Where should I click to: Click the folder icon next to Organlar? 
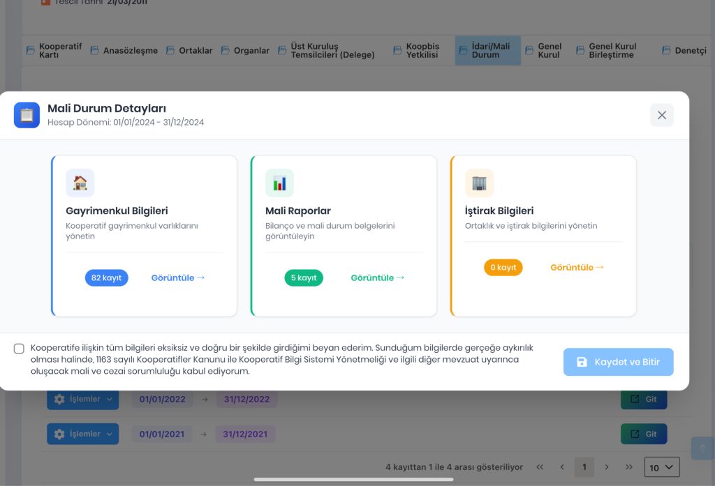pyautogui.click(x=226, y=51)
